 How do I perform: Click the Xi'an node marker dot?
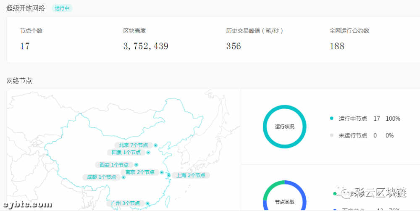coord(136,165)
